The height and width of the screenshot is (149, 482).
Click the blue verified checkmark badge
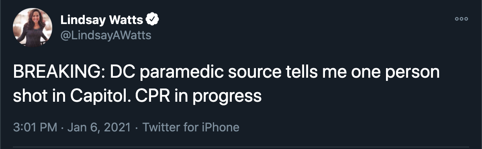pyautogui.click(x=153, y=18)
